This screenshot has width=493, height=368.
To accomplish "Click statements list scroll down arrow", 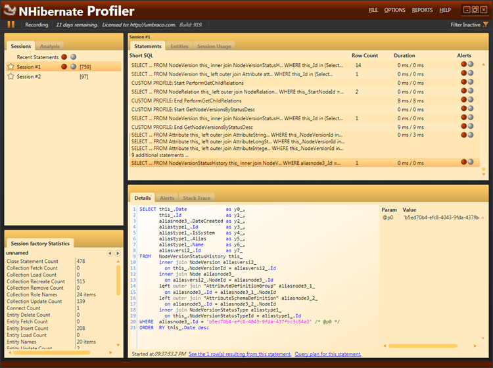I will coord(484,174).
